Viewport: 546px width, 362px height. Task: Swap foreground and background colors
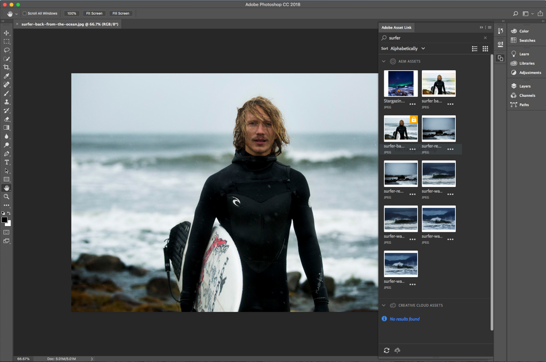coord(9,213)
